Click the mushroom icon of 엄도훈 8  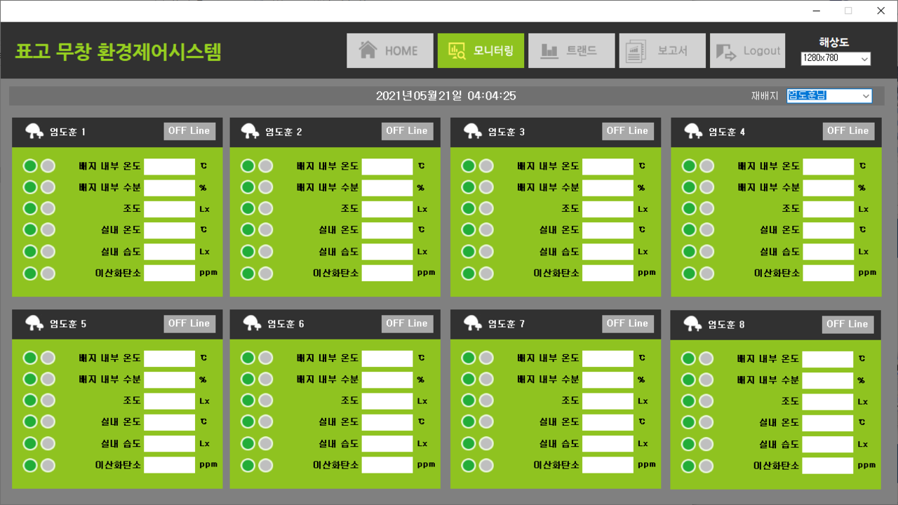(693, 324)
